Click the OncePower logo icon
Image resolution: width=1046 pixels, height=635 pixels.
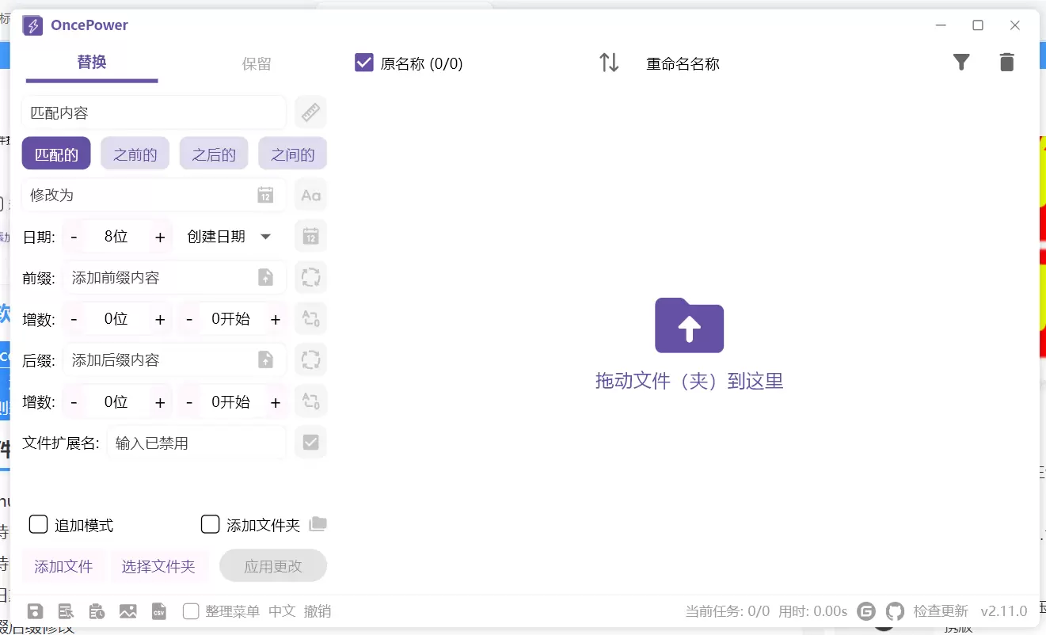click(32, 25)
